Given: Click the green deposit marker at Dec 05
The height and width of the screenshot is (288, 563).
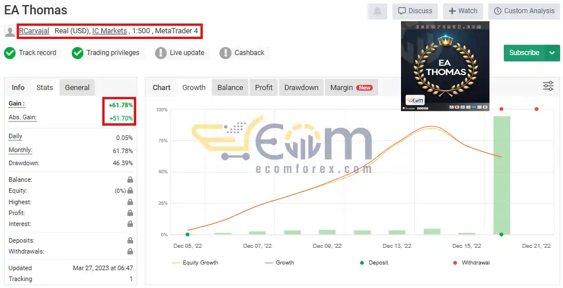Looking at the screenshot, I should pos(187,235).
